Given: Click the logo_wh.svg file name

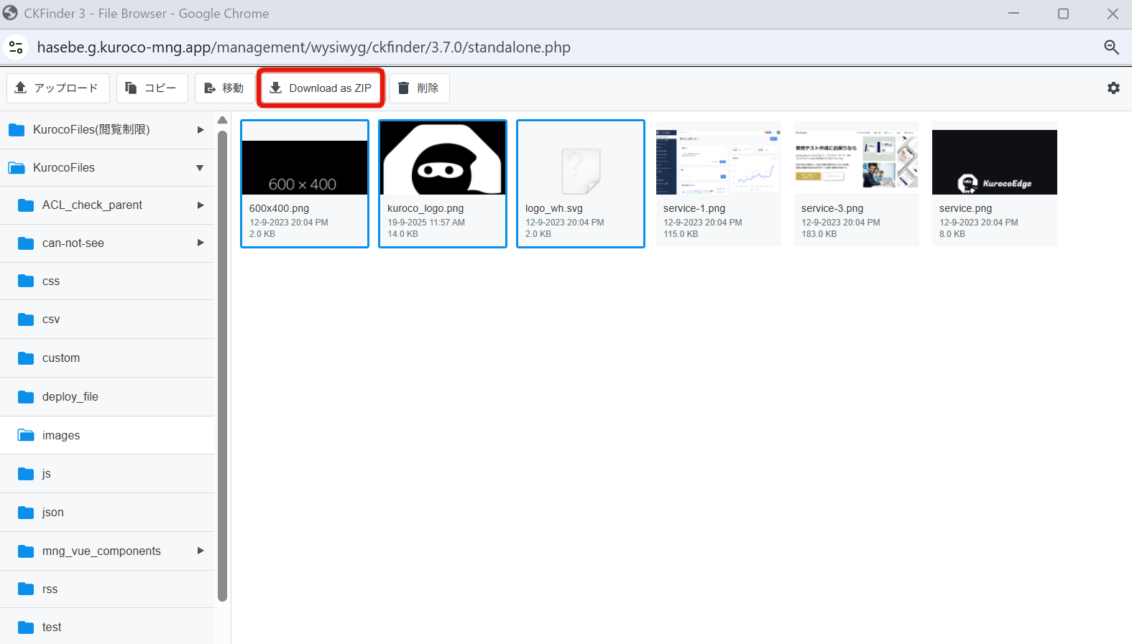Looking at the screenshot, I should pos(554,208).
